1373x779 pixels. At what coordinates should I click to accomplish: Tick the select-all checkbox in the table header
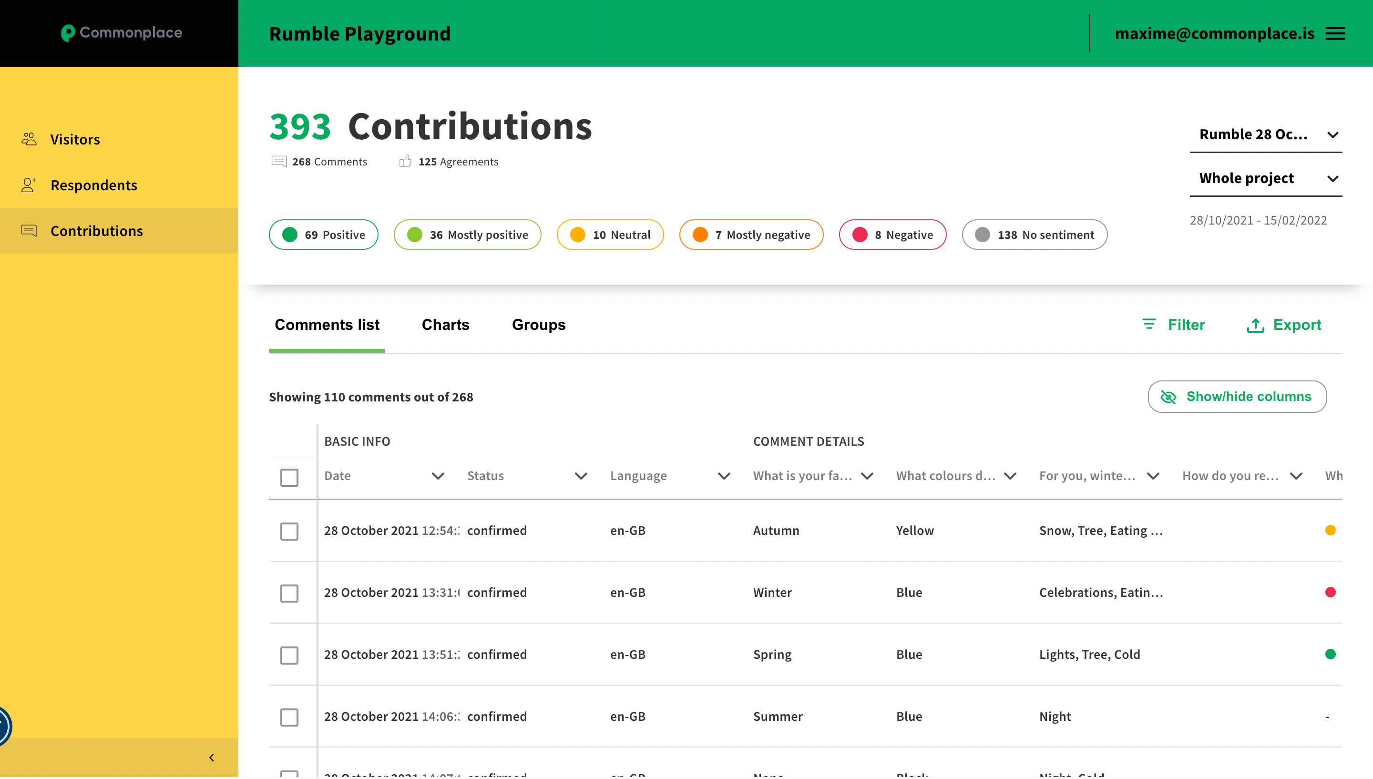pos(289,477)
